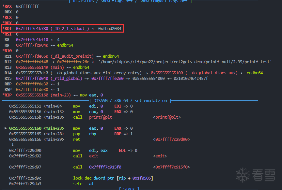Click the _rtld_global symbol on R15
Viewport: 282px width, 190px height.
[x=66, y=79]
